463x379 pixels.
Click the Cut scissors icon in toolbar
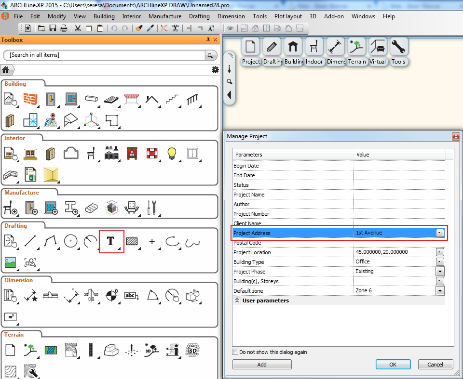coord(78,28)
